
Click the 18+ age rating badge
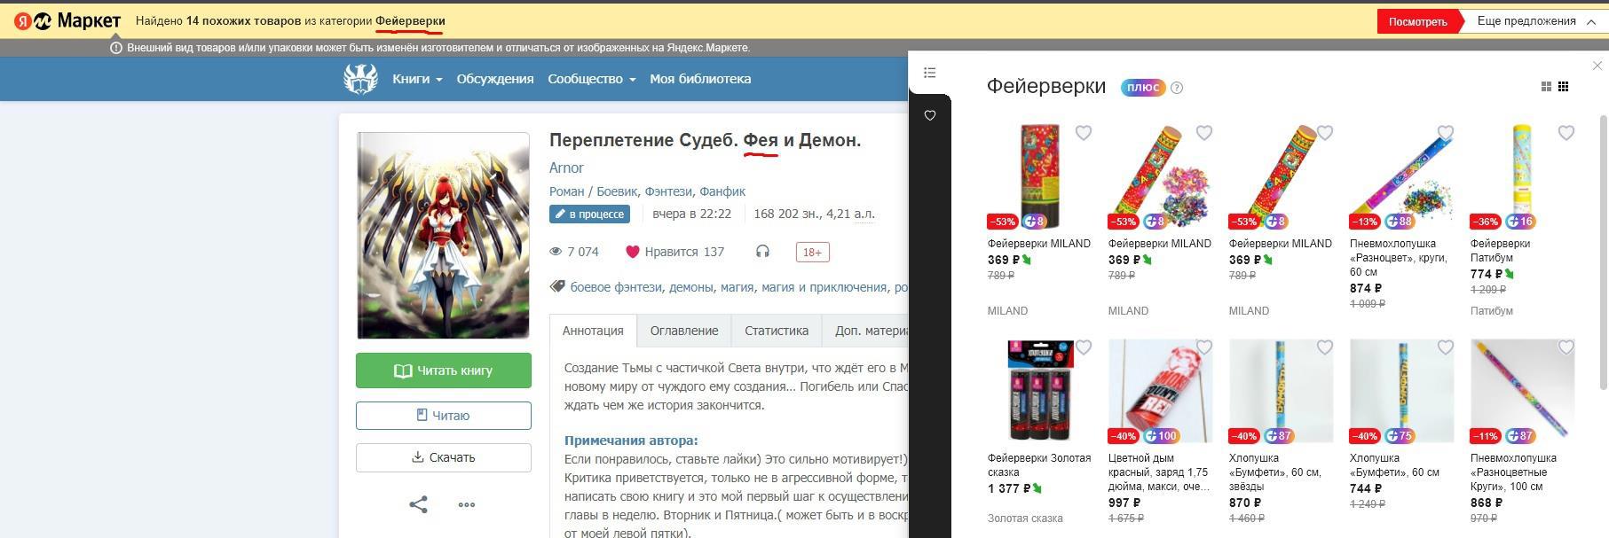point(812,253)
